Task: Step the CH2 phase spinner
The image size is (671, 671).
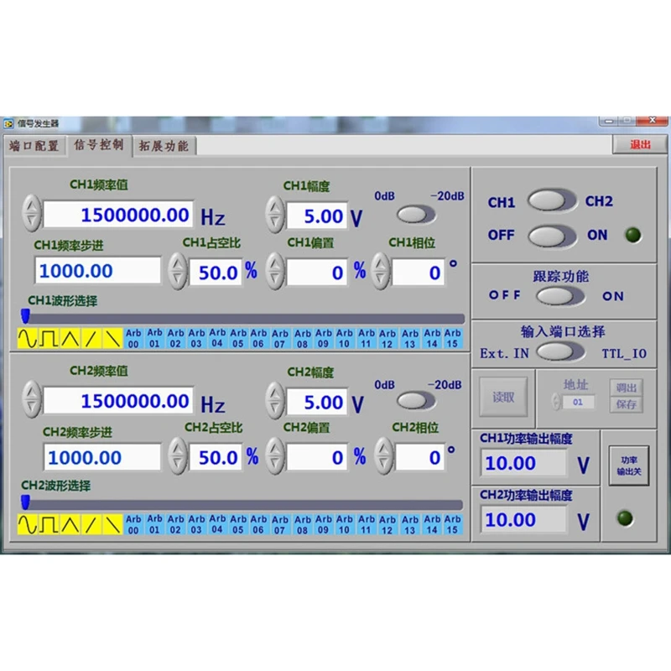Action: click(384, 456)
